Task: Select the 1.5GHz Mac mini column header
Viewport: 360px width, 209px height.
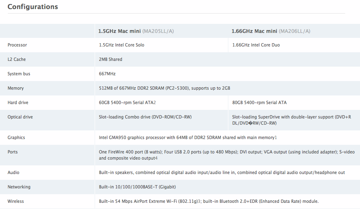Action: (136, 31)
